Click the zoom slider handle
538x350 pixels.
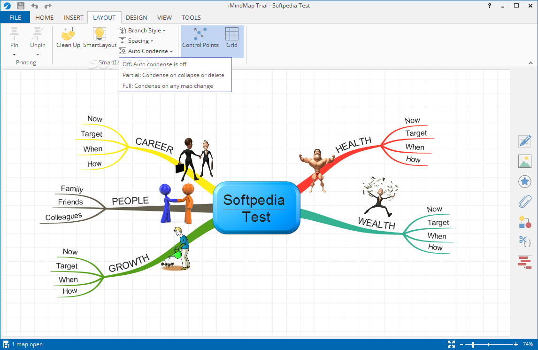pyautogui.click(x=473, y=344)
